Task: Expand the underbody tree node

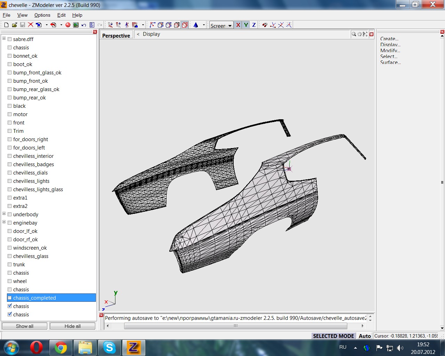Action: pyautogui.click(x=4, y=213)
